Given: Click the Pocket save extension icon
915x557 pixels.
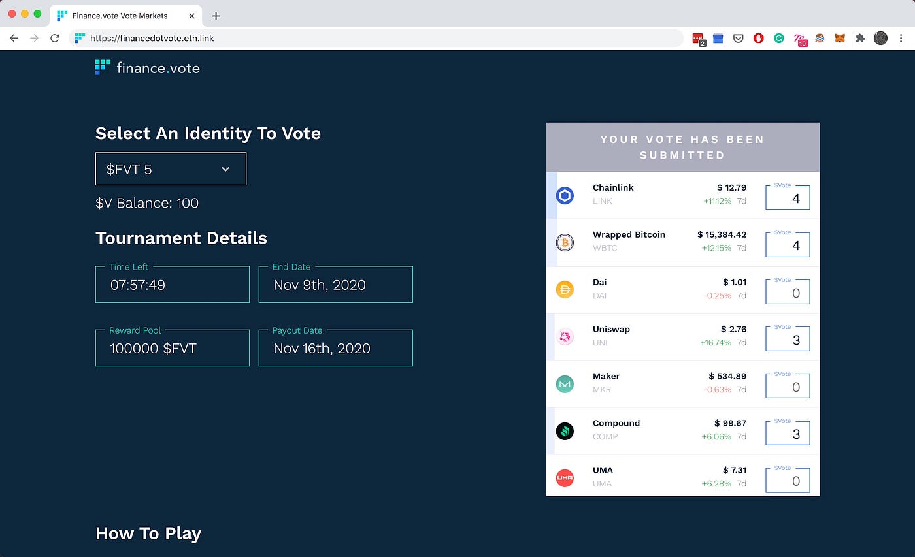Looking at the screenshot, I should [738, 39].
